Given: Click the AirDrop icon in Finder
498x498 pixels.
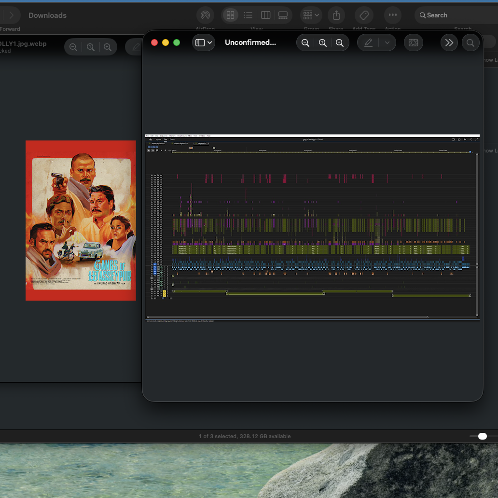Looking at the screenshot, I should coord(205,15).
